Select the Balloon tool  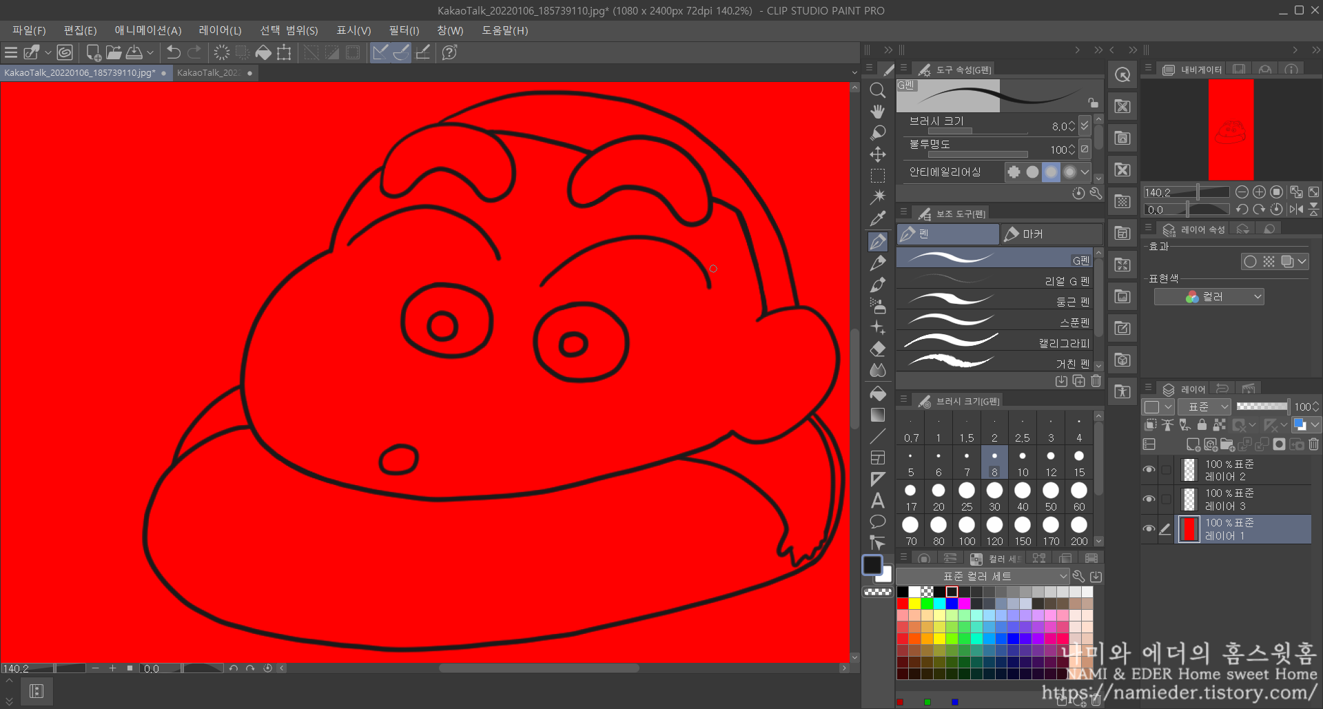click(x=877, y=522)
